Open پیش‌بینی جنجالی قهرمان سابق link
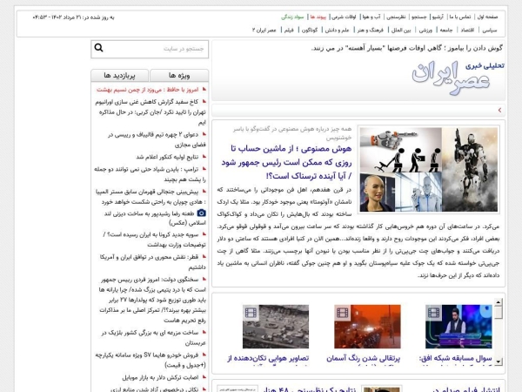 tap(151, 197)
